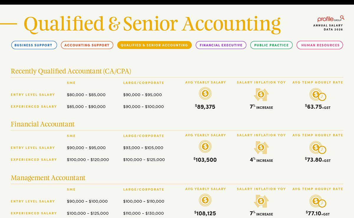
Task: Click Recently Qualified Accountant temp hourly rate clock icon
Action: (317, 95)
